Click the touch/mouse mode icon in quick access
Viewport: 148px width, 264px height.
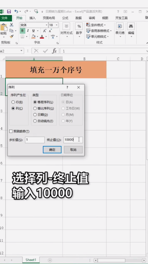pyautogui.click(x=36, y=11)
